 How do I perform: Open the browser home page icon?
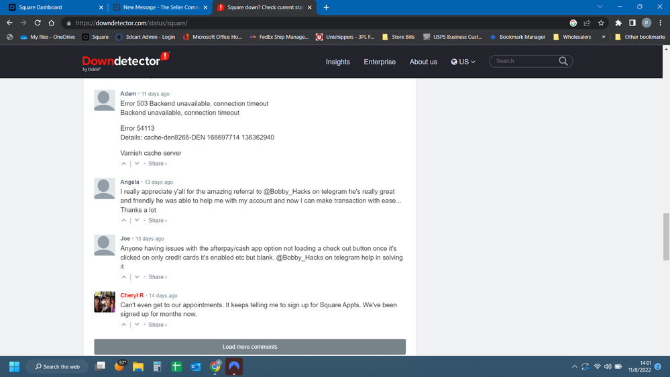click(x=51, y=23)
